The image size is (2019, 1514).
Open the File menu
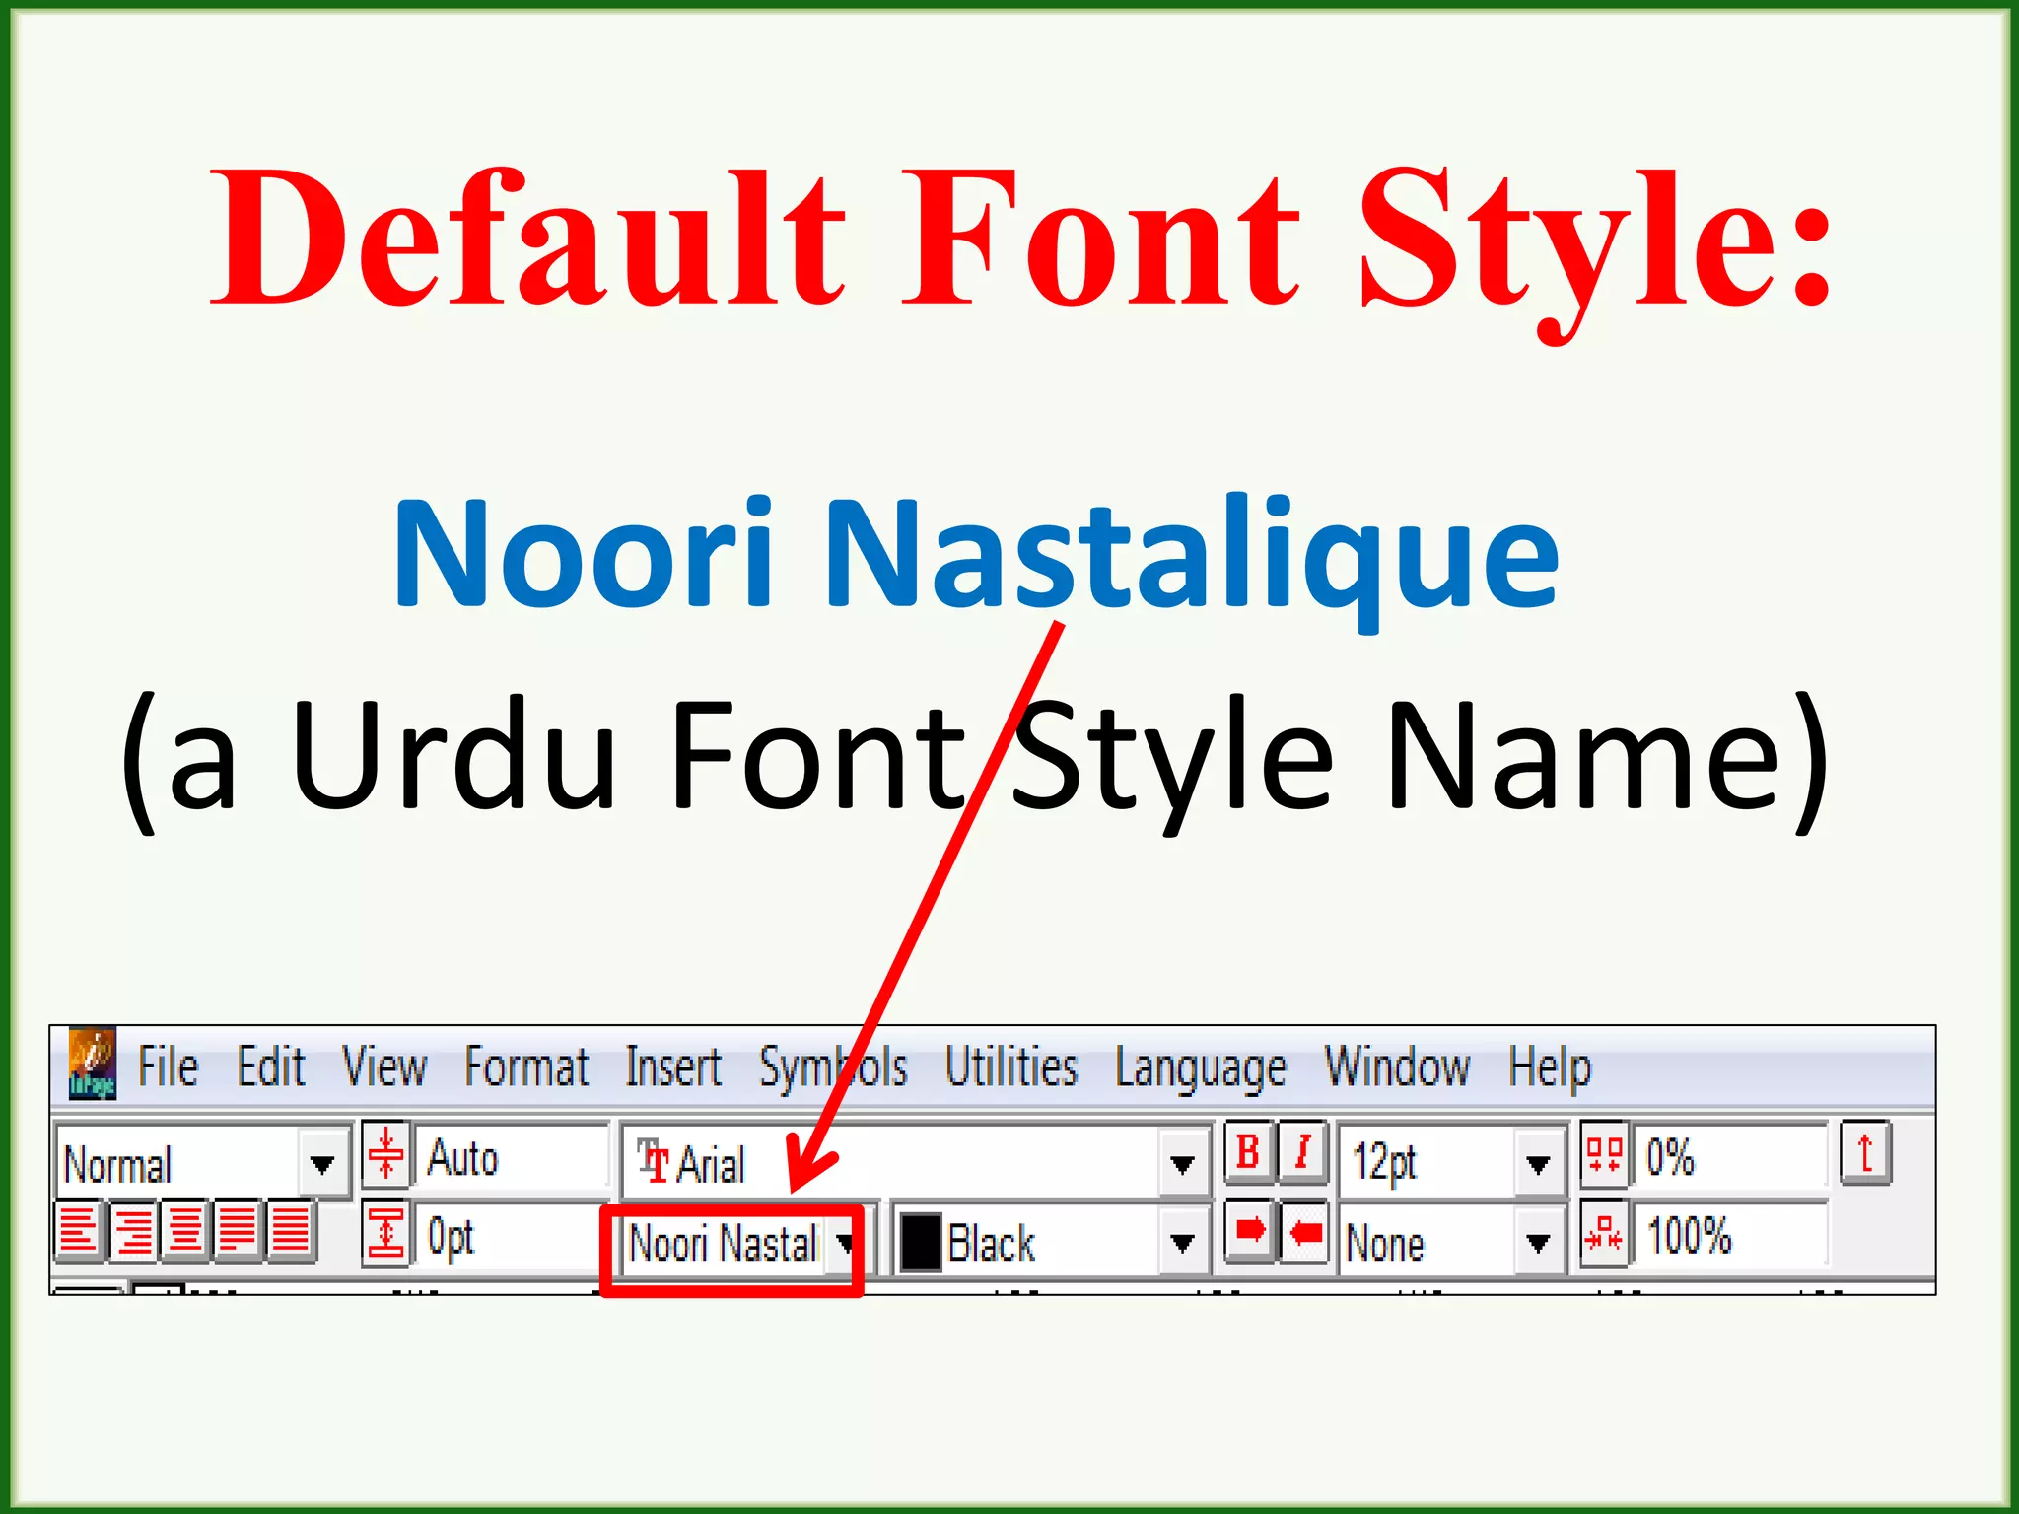tap(168, 1067)
